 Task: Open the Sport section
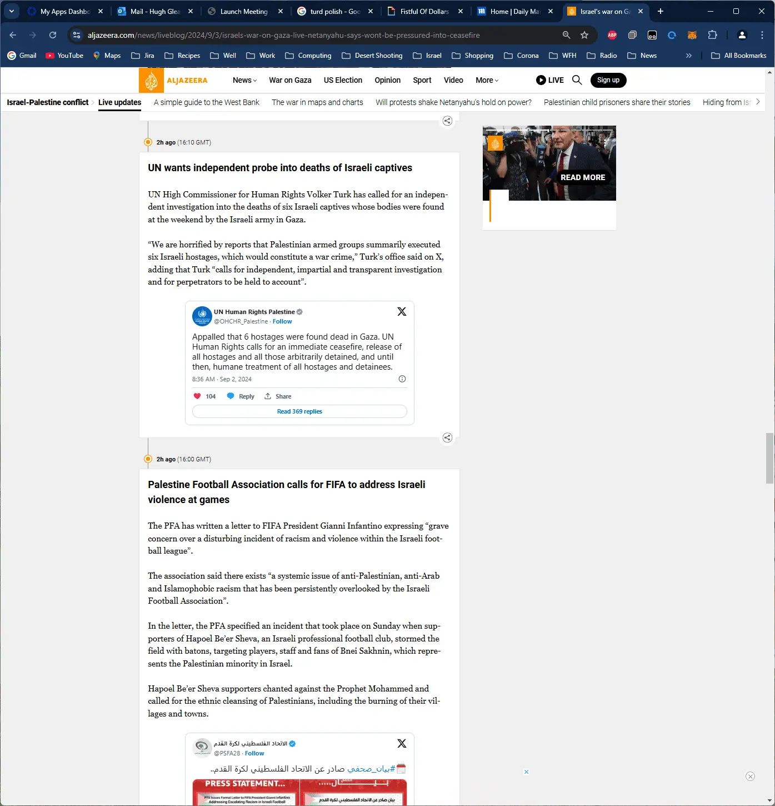click(422, 80)
